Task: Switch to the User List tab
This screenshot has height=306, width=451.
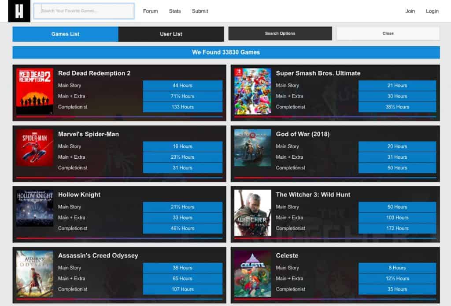Action: point(171,34)
